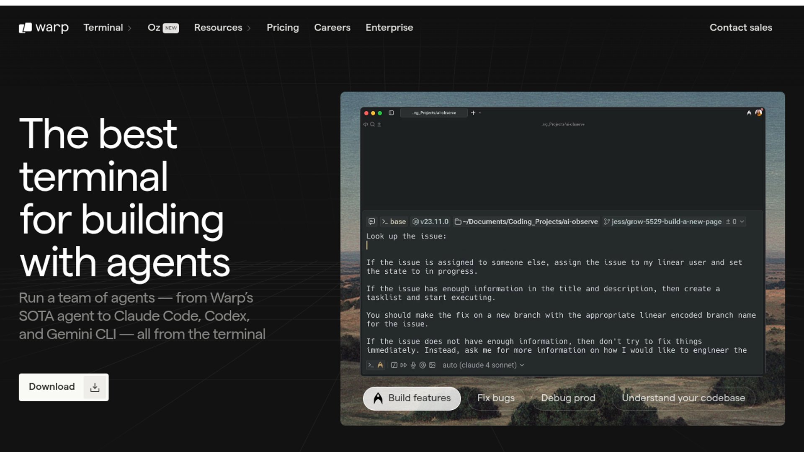Image resolution: width=804 pixels, height=452 pixels.
Task: Toggle the agent mode icon in the input bar
Action: click(380, 365)
